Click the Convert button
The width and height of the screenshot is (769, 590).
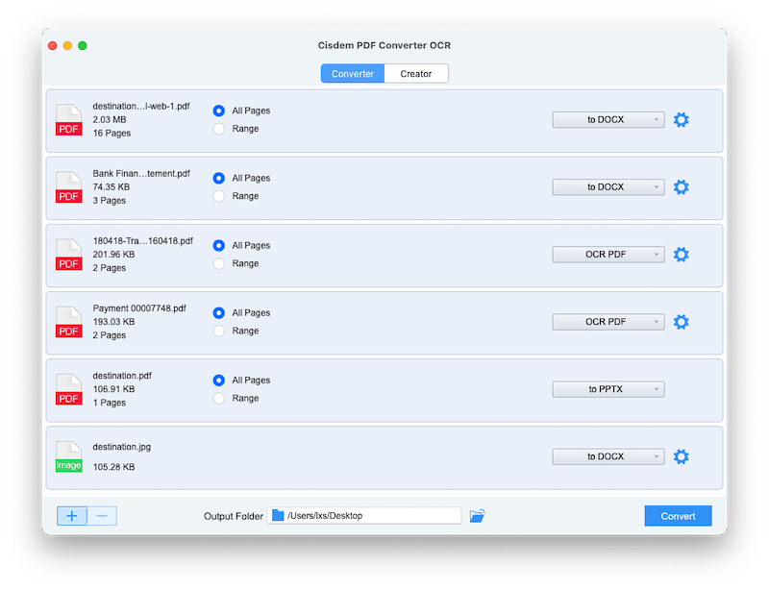coord(678,515)
